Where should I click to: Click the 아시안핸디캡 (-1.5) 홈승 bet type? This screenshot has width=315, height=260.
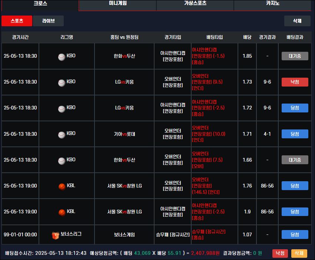point(208,56)
